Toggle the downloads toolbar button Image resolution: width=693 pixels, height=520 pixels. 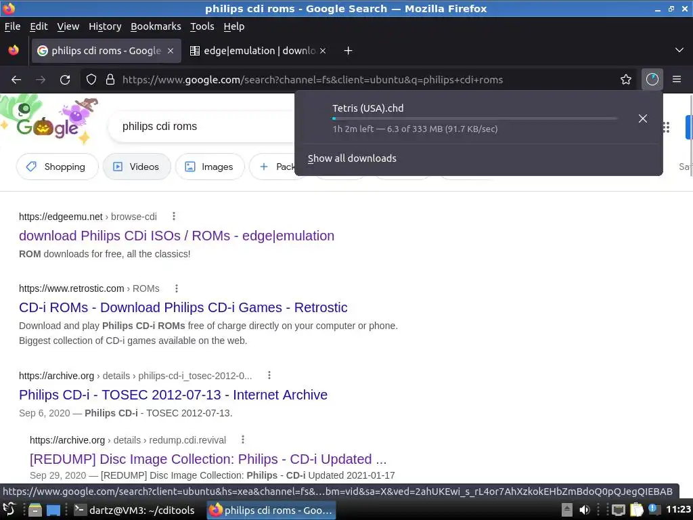click(652, 80)
